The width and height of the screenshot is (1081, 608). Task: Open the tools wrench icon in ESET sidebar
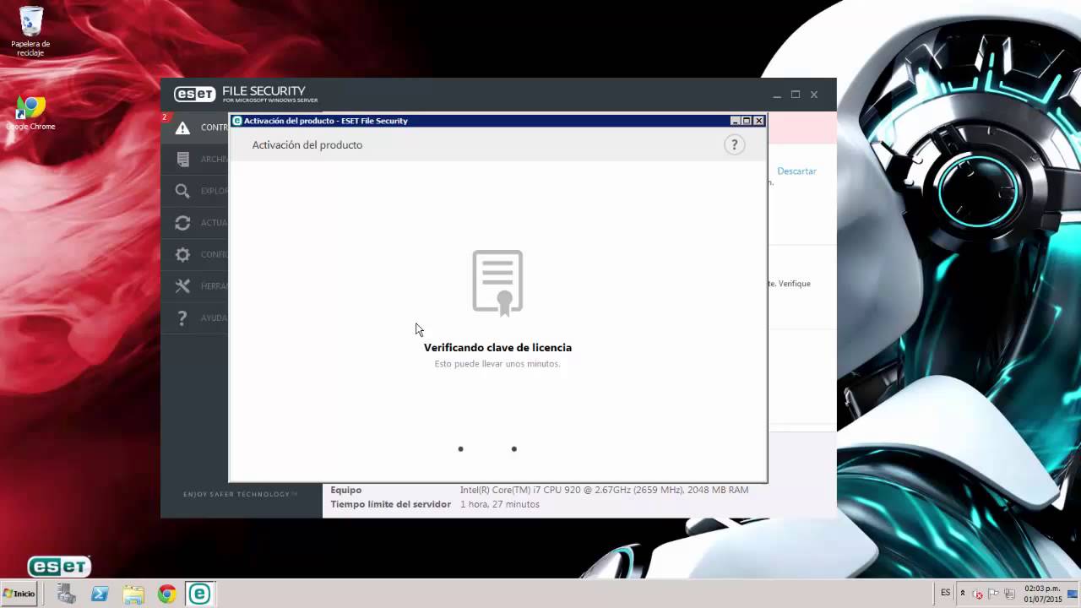pyautogui.click(x=182, y=286)
